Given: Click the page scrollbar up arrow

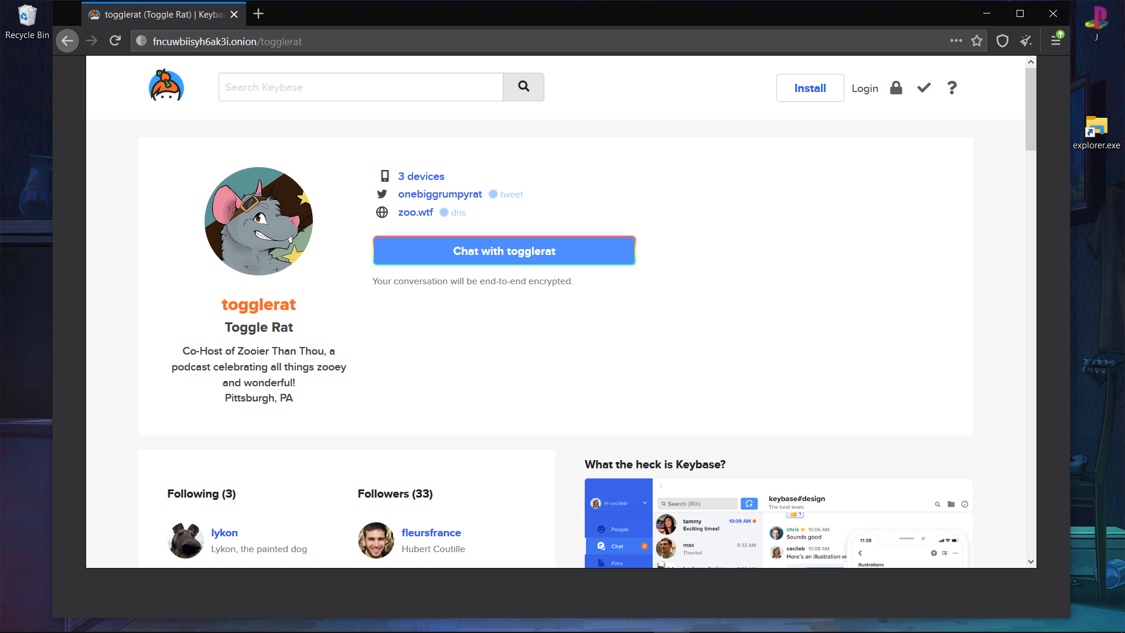Looking at the screenshot, I should (x=1031, y=62).
